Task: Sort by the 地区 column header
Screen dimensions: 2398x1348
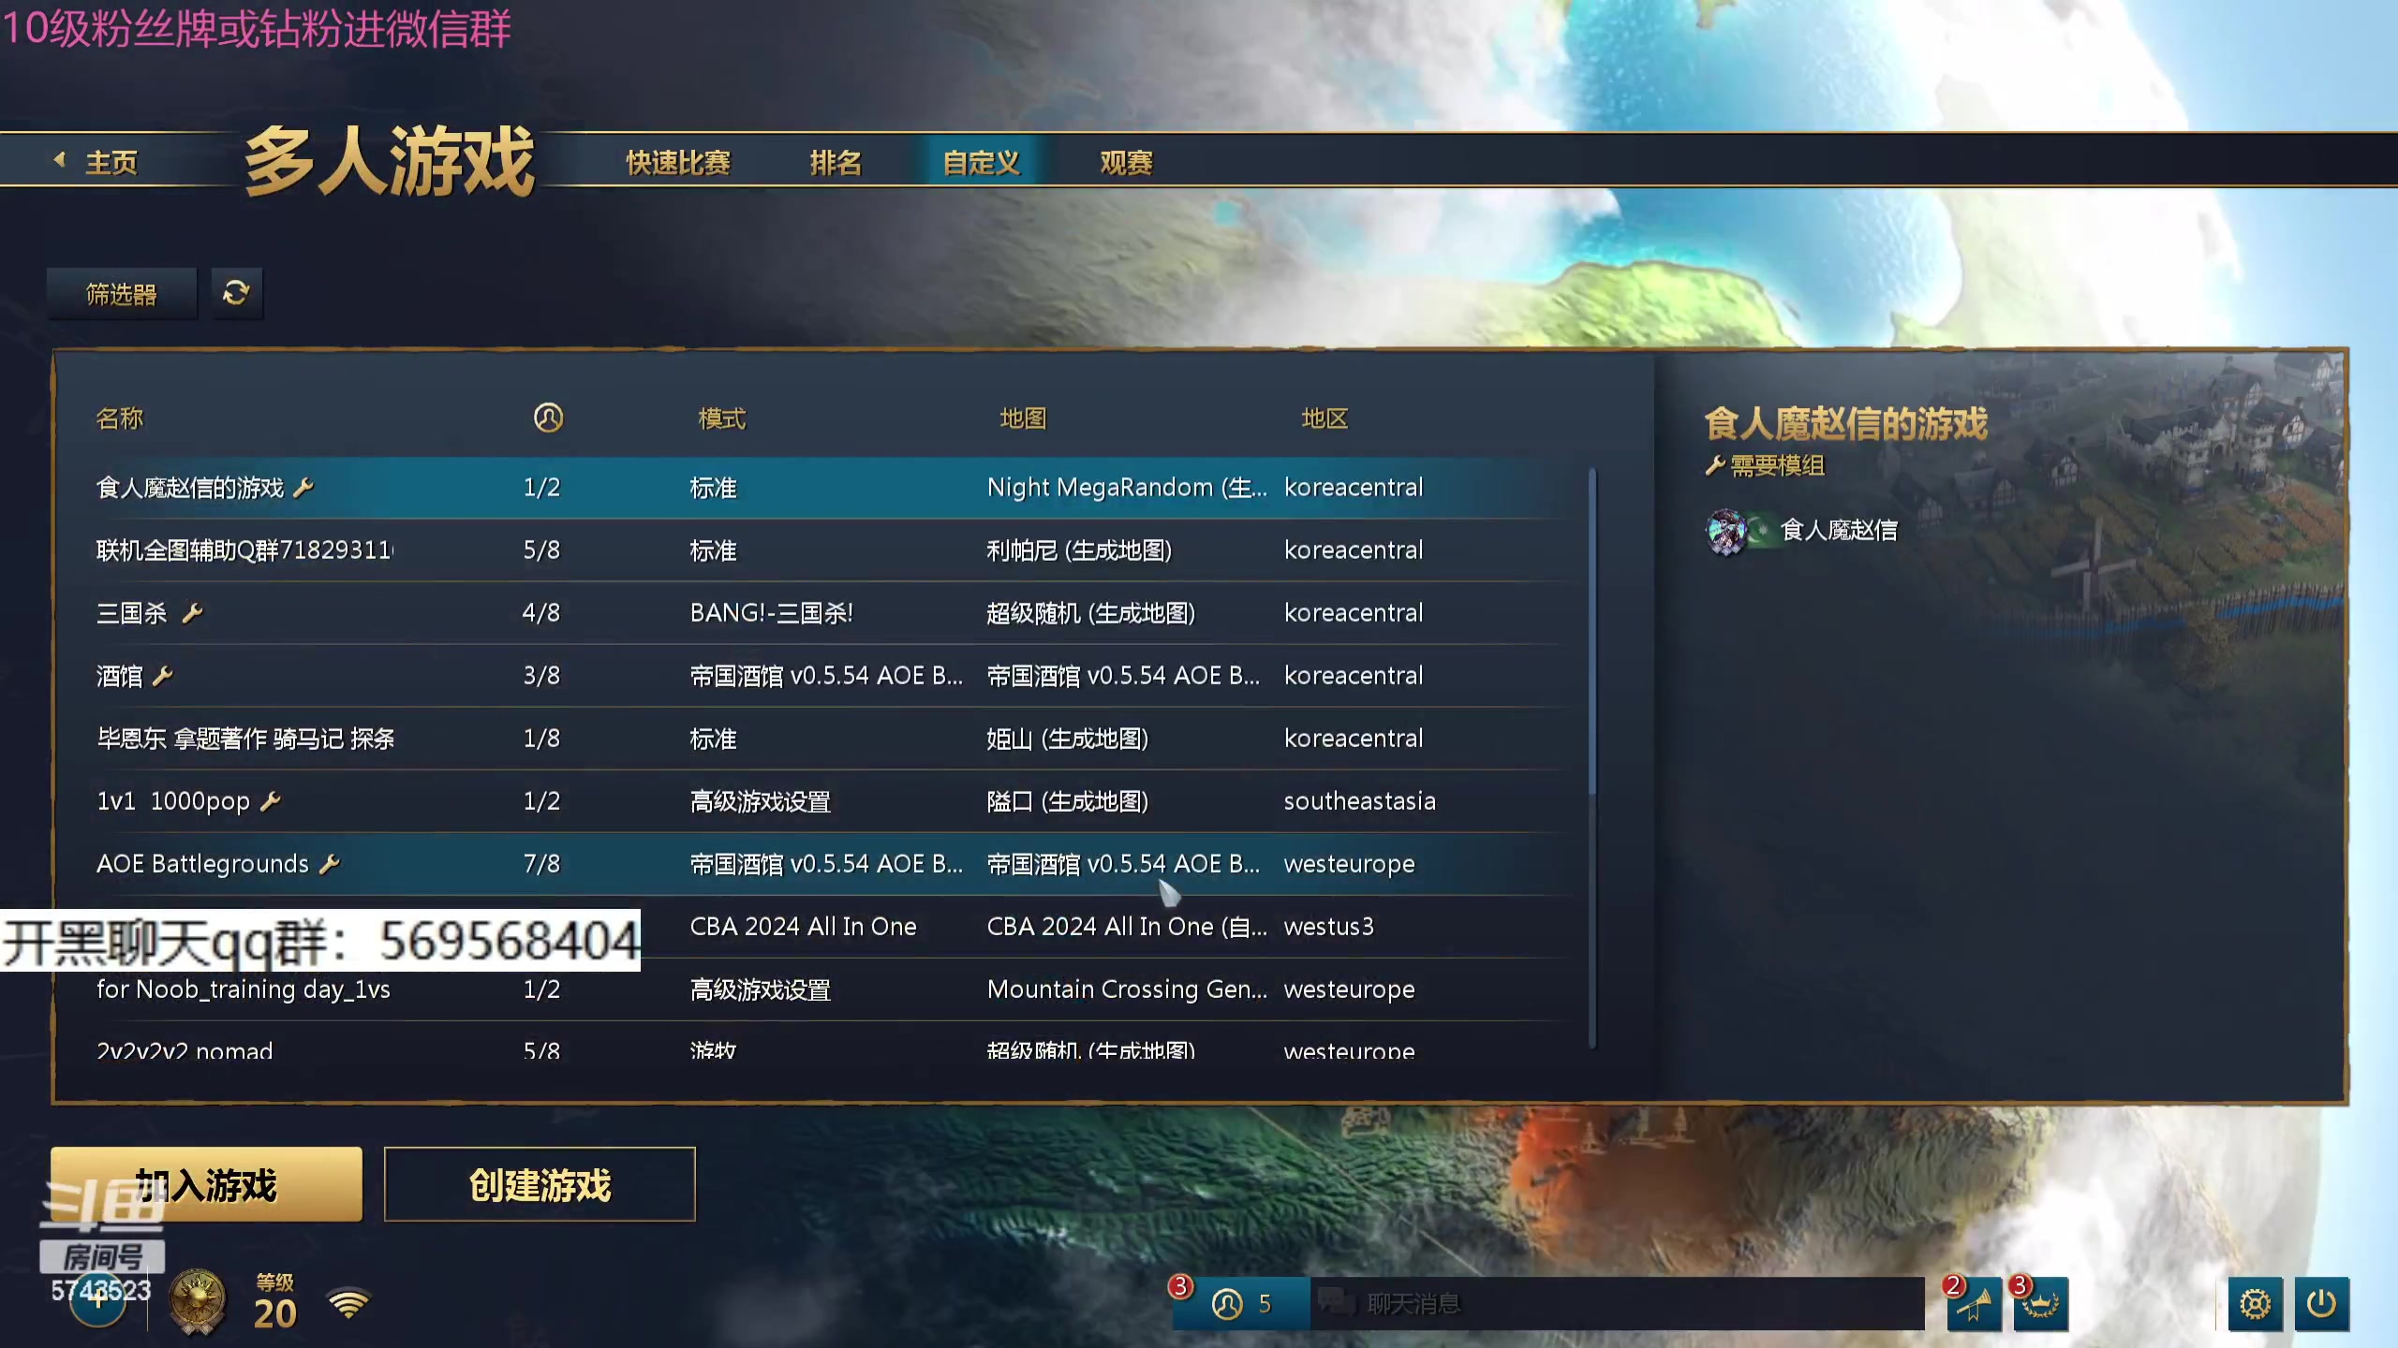Action: pyautogui.click(x=1325, y=418)
